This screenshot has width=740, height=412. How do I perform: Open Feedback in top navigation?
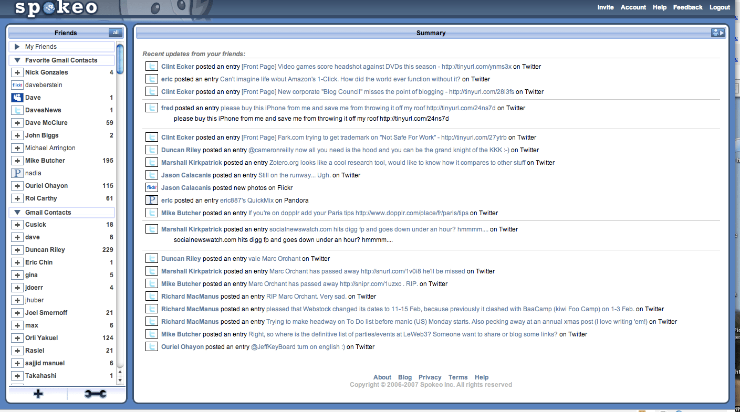(x=688, y=7)
